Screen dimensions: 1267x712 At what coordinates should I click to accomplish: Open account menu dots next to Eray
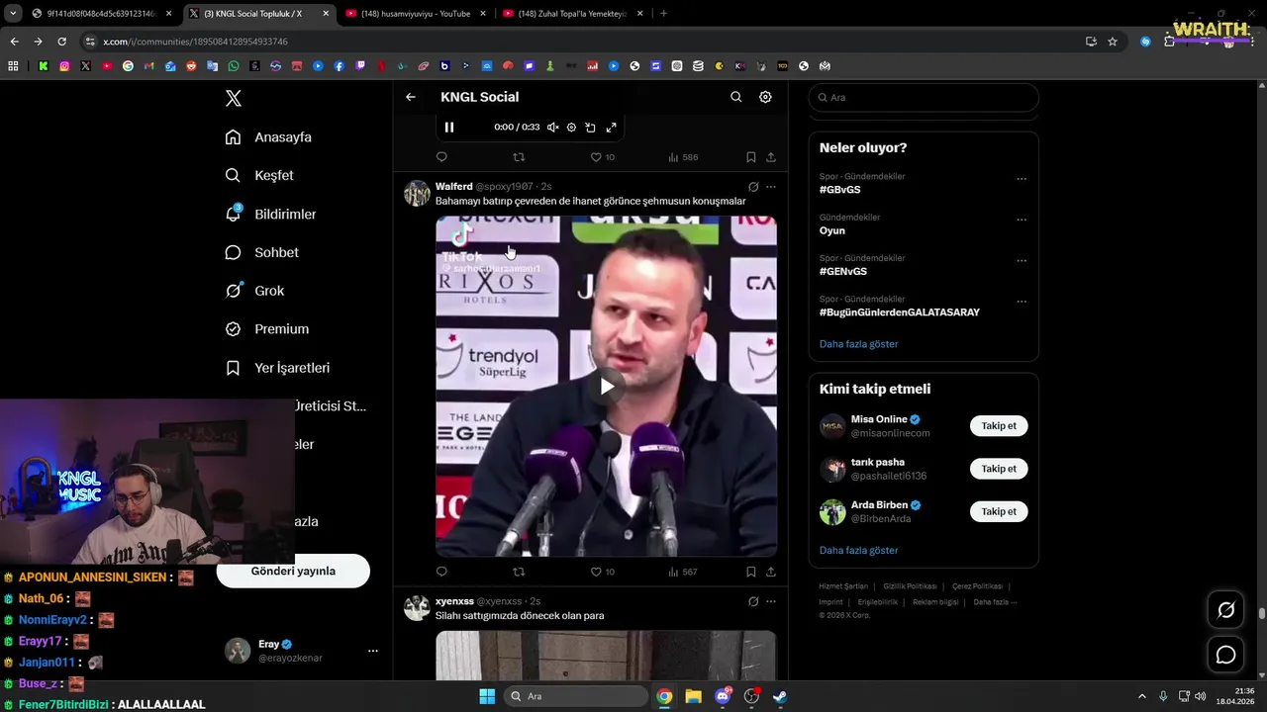coord(373,651)
